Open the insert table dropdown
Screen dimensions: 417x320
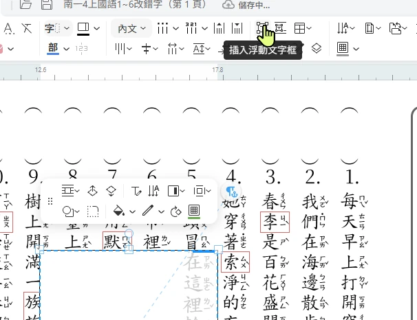tap(303, 28)
